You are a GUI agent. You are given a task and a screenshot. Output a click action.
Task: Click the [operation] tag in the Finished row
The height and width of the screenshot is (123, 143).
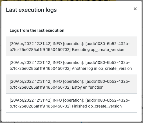pyautogui.click(x=74, y=100)
